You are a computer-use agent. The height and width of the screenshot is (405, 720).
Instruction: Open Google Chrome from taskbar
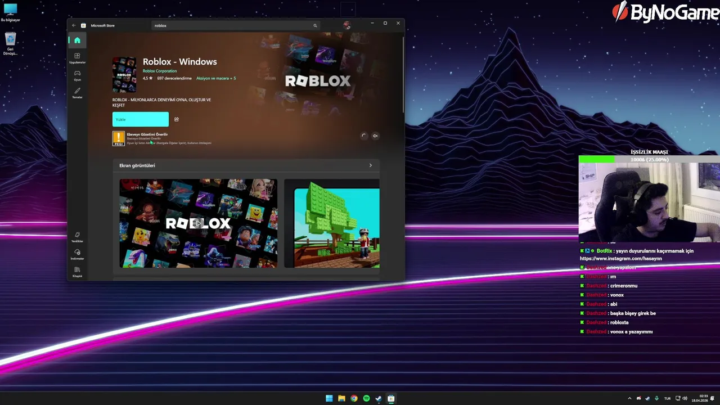354,398
